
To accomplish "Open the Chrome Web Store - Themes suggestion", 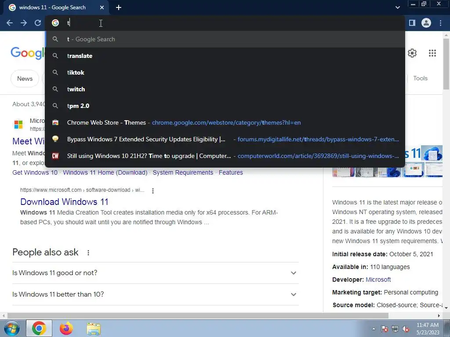I will pos(225,122).
